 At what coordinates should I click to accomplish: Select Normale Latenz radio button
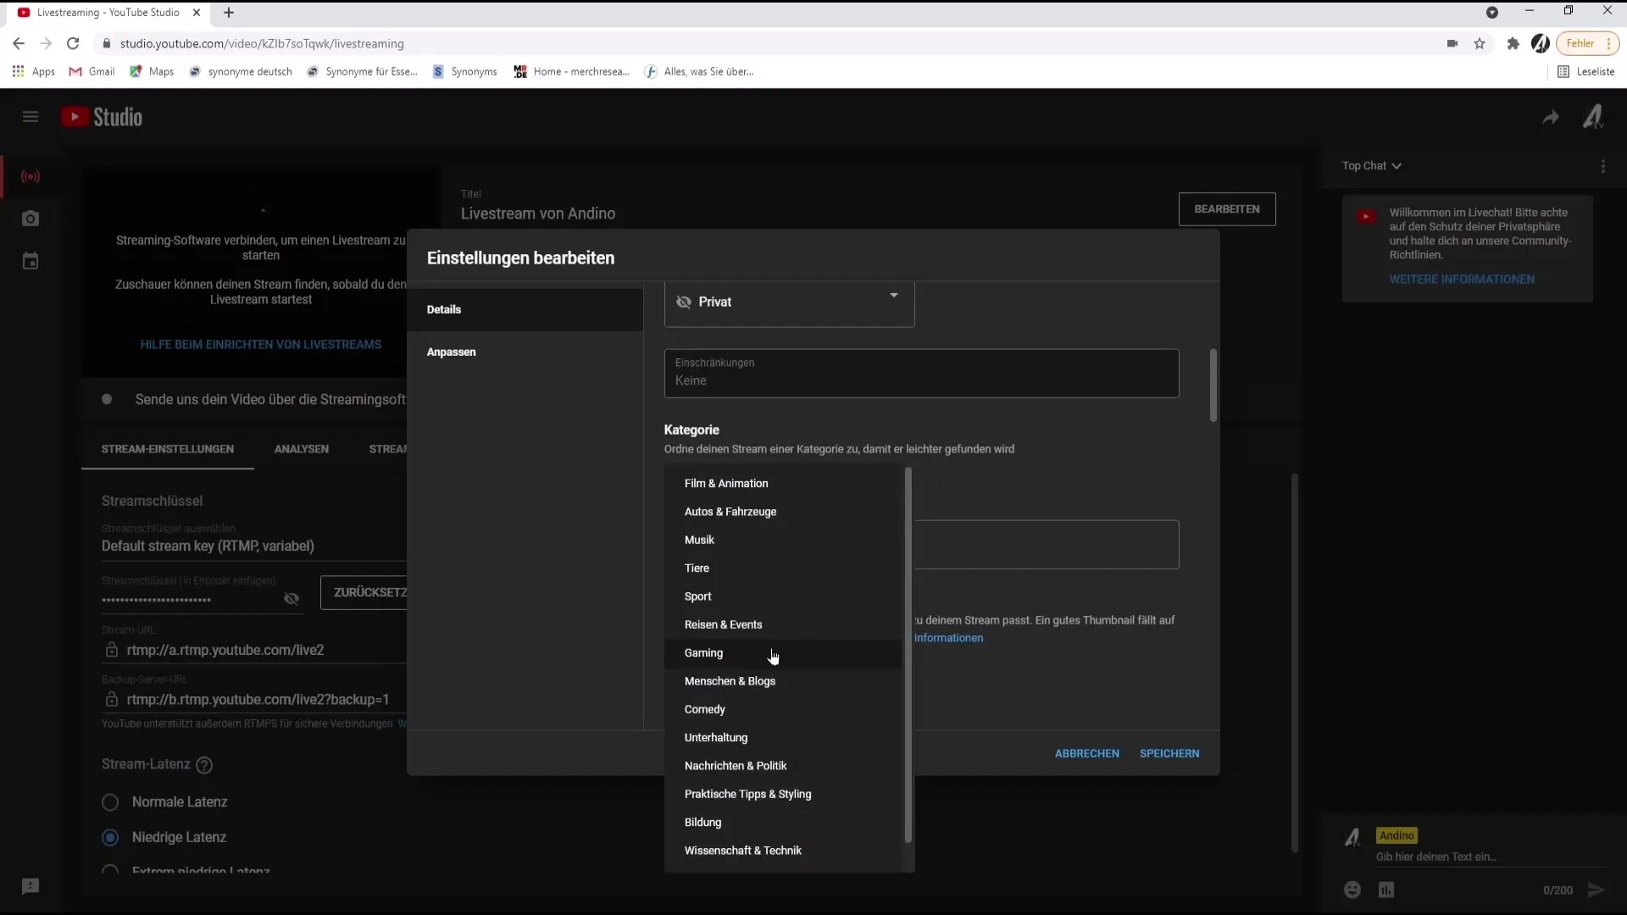click(x=111, y=802)
